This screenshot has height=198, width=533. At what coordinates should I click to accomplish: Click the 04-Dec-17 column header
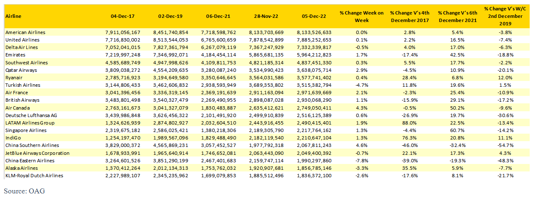[123, 16]
